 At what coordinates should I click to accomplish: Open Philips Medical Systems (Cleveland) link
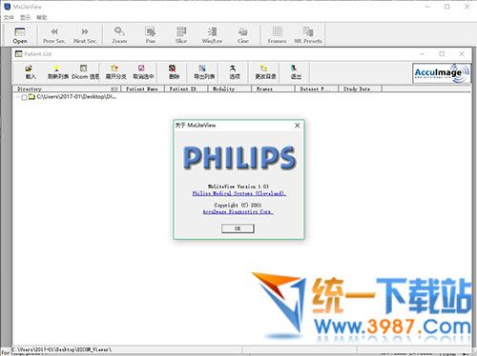(239, 193)
